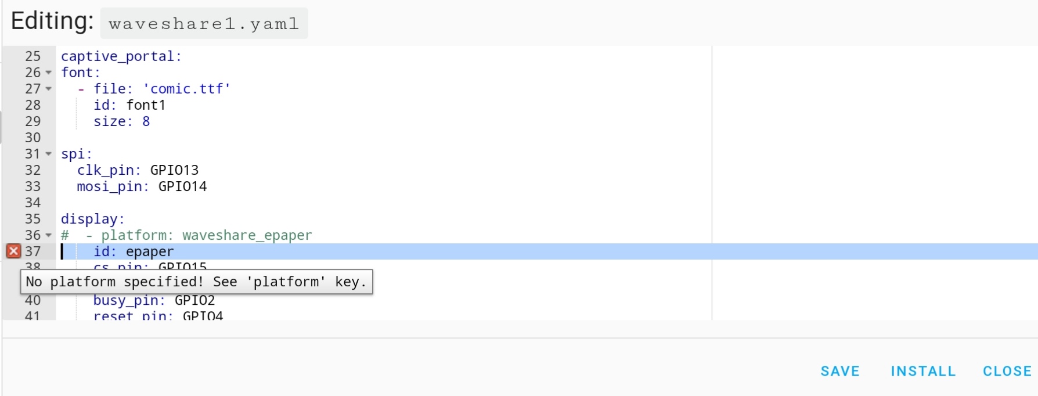The image size is (1038, 396).
Task: Click the commented waveshare_epaper platform line
Action: tap(197, 235)
